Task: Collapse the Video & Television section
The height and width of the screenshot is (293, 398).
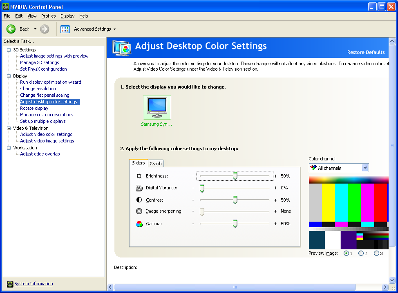Action: (x=9, y=128)
